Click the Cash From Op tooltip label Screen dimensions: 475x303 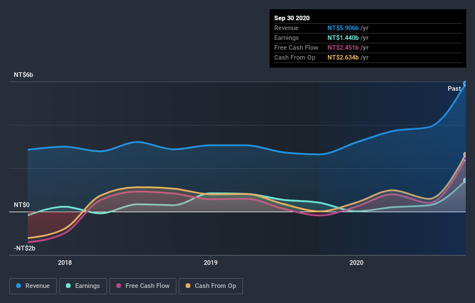[294, 57]
